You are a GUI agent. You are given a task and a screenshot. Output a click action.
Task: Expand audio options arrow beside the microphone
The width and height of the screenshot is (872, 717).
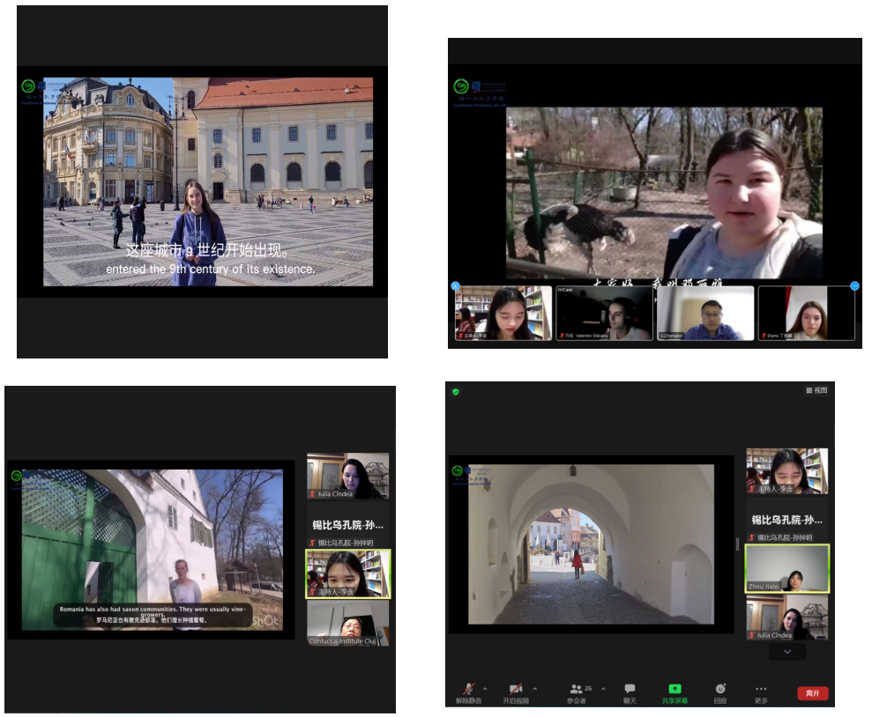485,688
